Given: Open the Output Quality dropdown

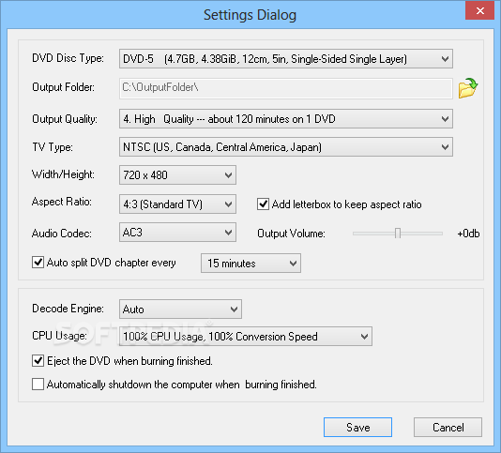Looking at the screenshot, I should click(286, 119).
